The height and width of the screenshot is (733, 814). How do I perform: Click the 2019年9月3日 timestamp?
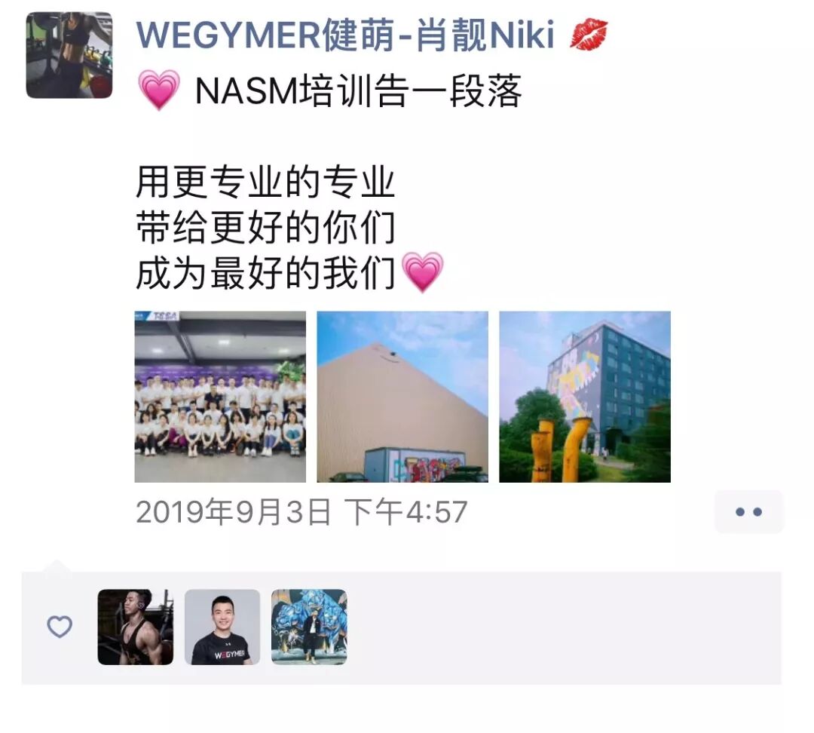pos(233,512)
